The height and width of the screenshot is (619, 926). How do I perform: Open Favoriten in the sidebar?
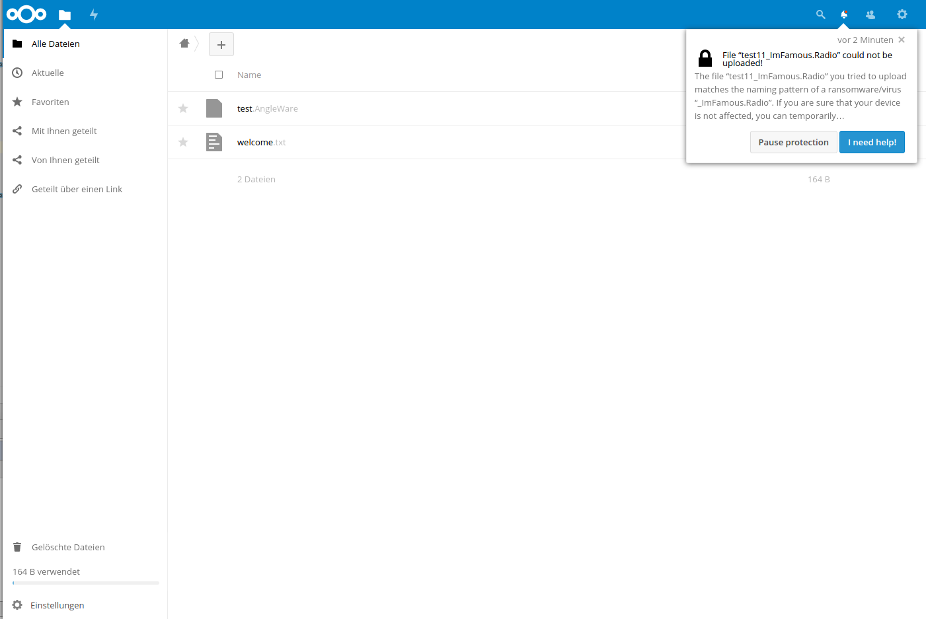[x=50, y=102]
